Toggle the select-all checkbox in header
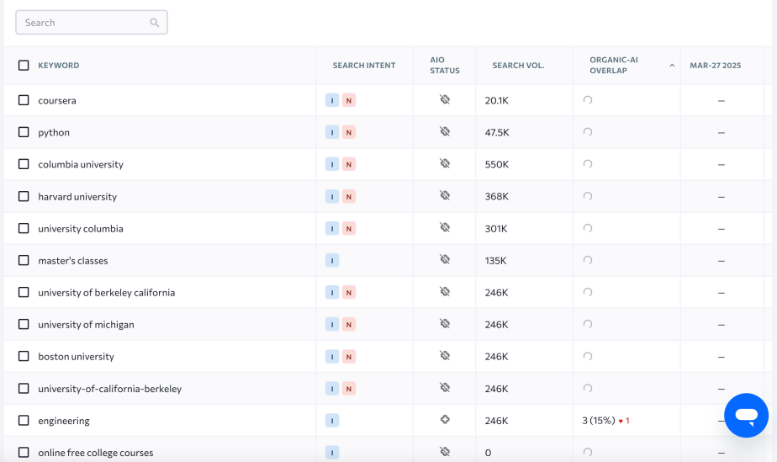The image size is (777, 462). coord(24,66)
